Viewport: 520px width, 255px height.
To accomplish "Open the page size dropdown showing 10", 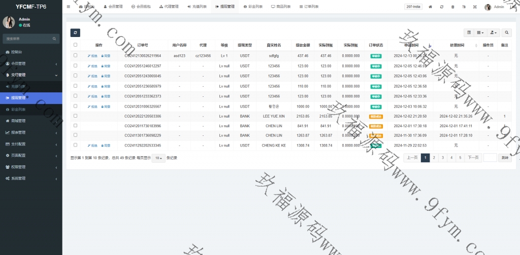I will 159,158.
